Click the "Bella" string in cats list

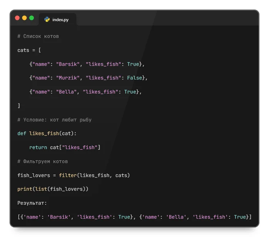pos(66,92)
